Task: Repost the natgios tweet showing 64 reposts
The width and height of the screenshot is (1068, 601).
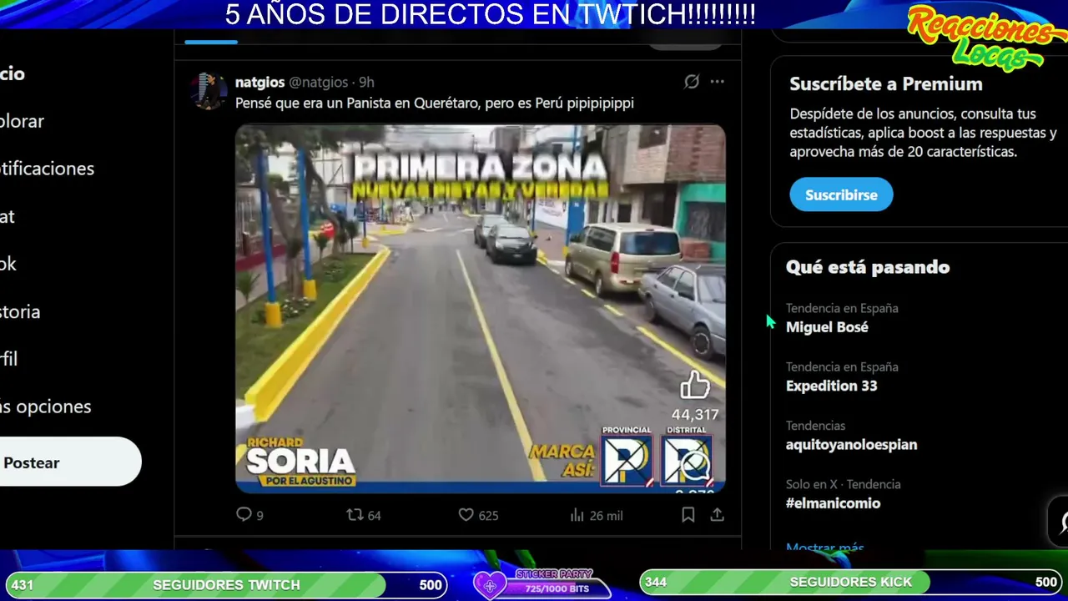Action: (364, 515)
